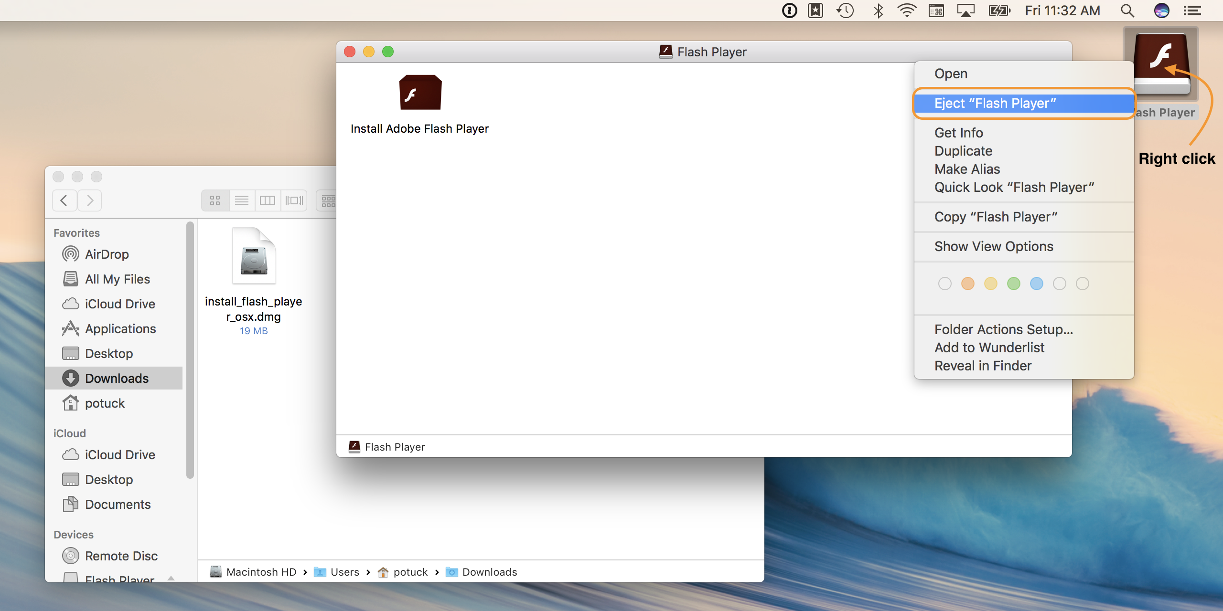1223x611 pixels.
Task: Open Notification Center list icon
Action: [1192, 11]
